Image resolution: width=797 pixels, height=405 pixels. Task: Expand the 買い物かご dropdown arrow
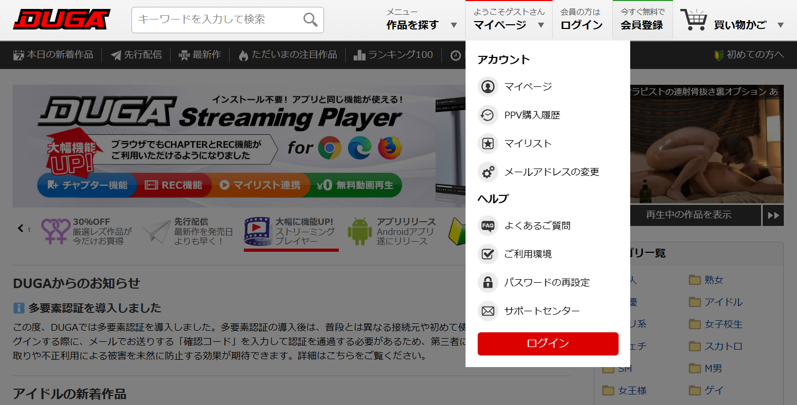tap(781, 25)
